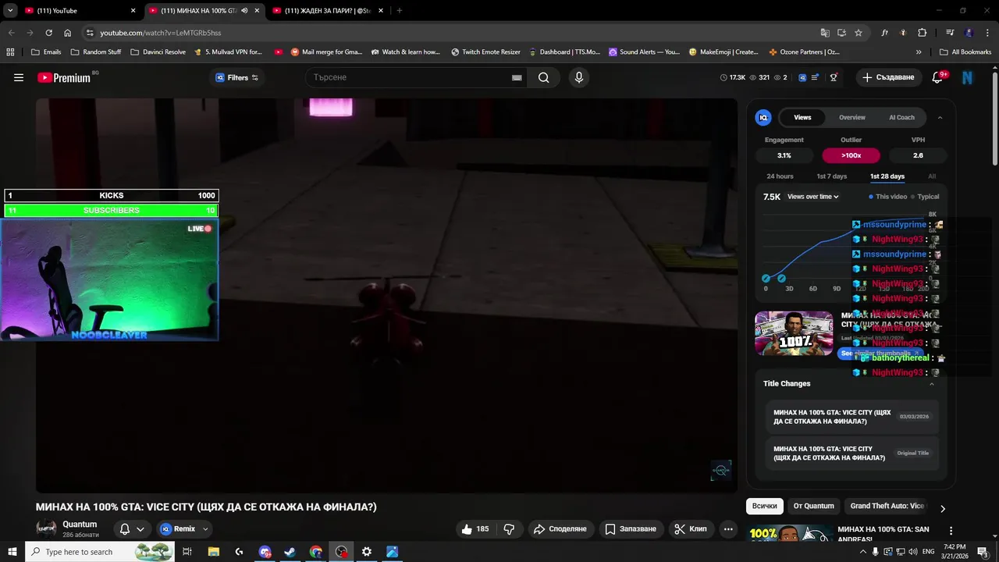
Task: Select the Grand Theft Auto: Vice chip
Action: pos(887,506)
